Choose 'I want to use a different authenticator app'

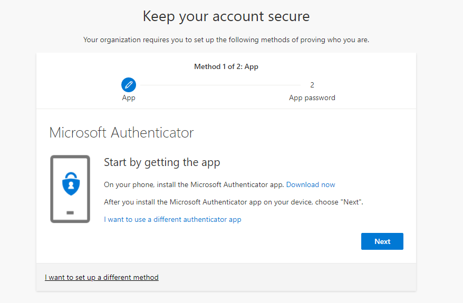tap(172, 220)
